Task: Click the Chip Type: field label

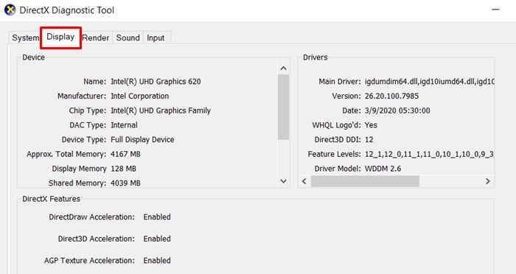Action: pos(88,110)
